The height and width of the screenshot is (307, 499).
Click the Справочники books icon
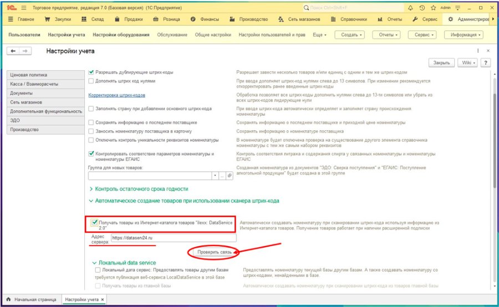point(333,19)
